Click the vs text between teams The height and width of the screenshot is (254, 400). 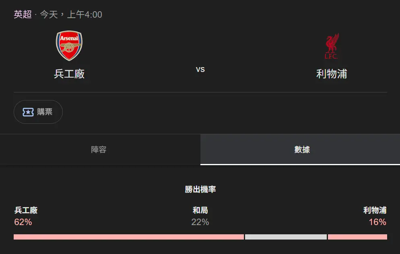point(200,70)
